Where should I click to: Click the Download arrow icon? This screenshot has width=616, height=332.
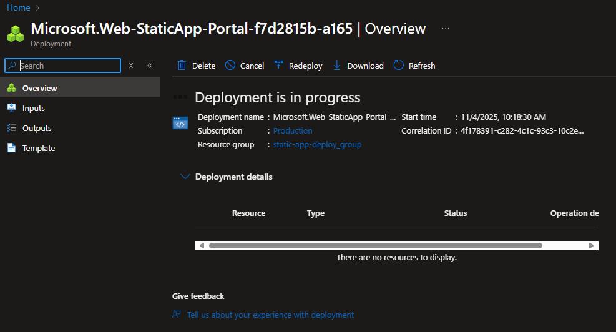pos(336,66)
